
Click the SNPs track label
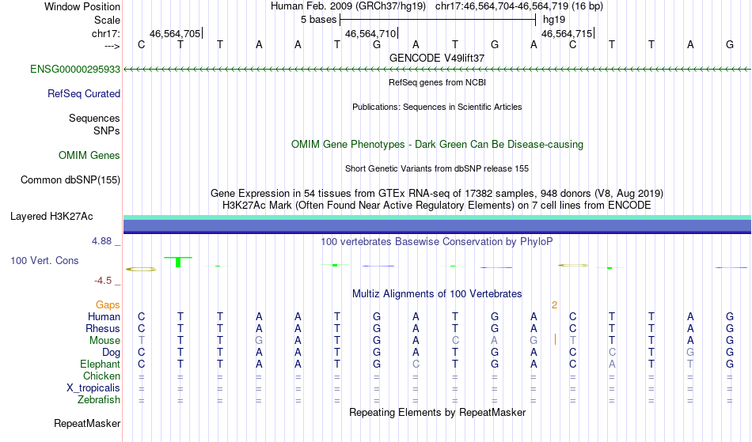[x=107, y=130]
